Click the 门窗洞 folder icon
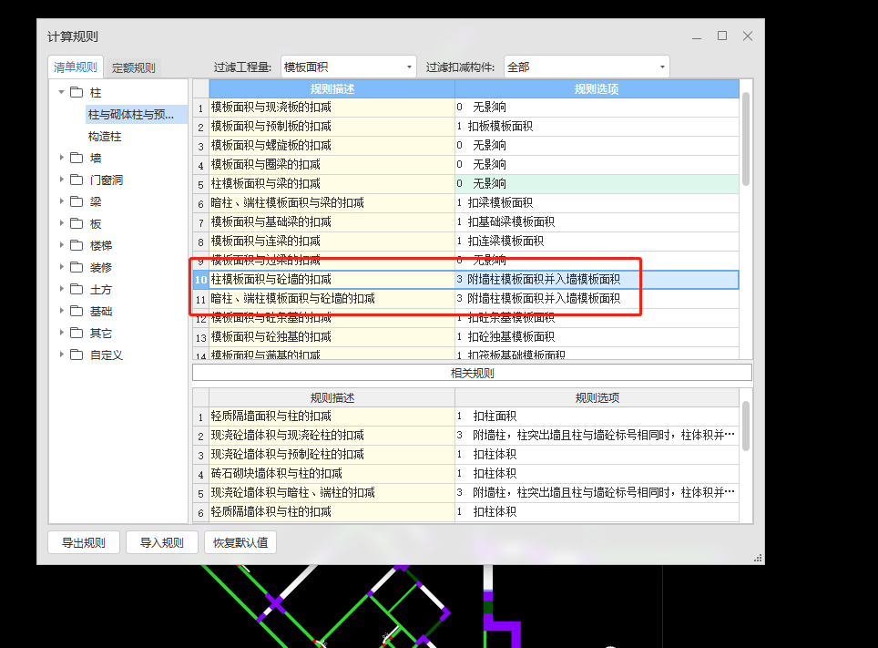 pyautogui.click(x=77, y=180)
